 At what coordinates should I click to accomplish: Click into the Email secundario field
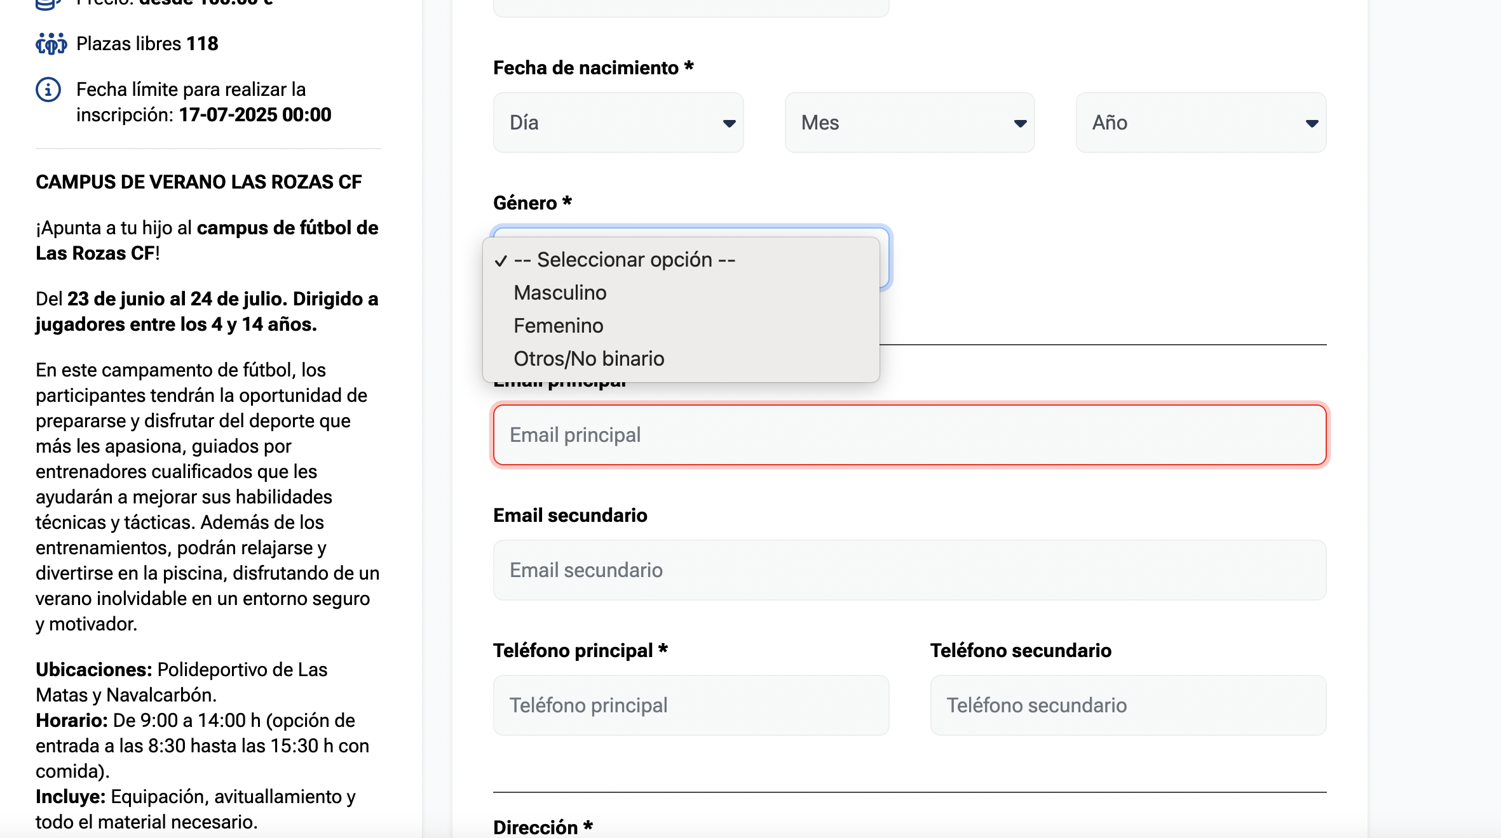909,570
